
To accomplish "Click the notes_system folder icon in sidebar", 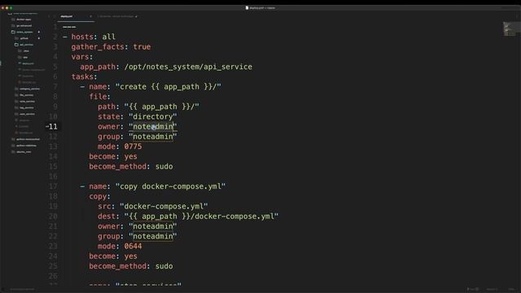I will click(x=13, y=32).
